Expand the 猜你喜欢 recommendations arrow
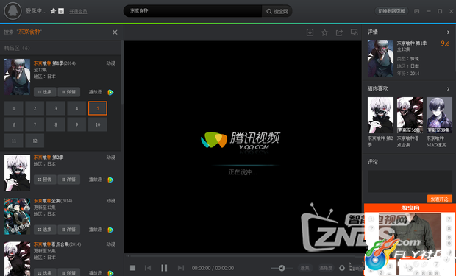This screenshot has height=276, width=456. pyautogui.click(x=448, y=89)
